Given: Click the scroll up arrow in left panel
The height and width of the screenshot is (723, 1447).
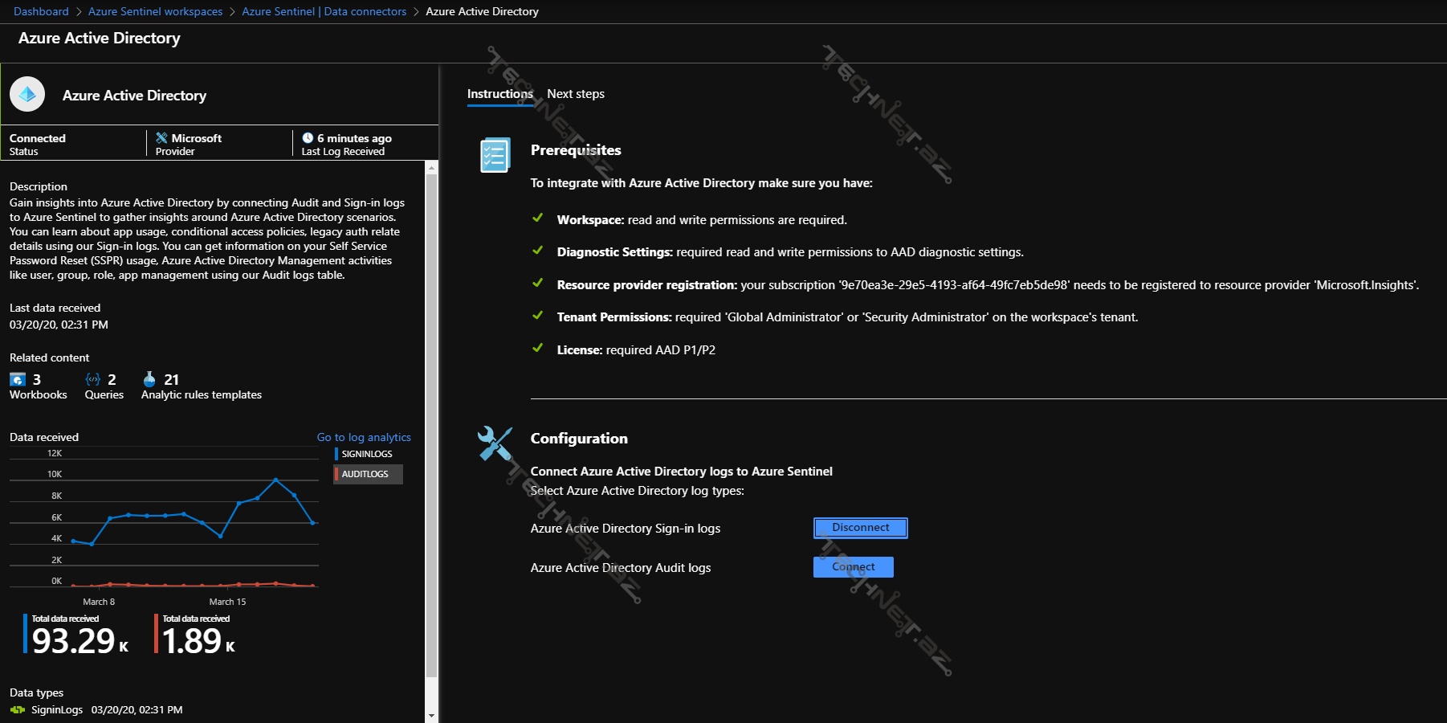Looking at the screenshot, I should [x=432, y=168].
